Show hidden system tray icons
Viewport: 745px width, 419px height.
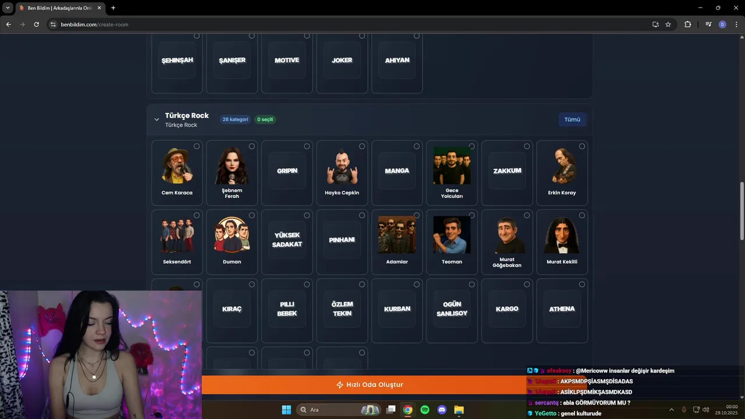point(671,410)
